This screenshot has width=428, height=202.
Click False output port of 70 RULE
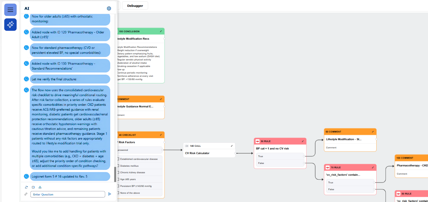(374, 189)
